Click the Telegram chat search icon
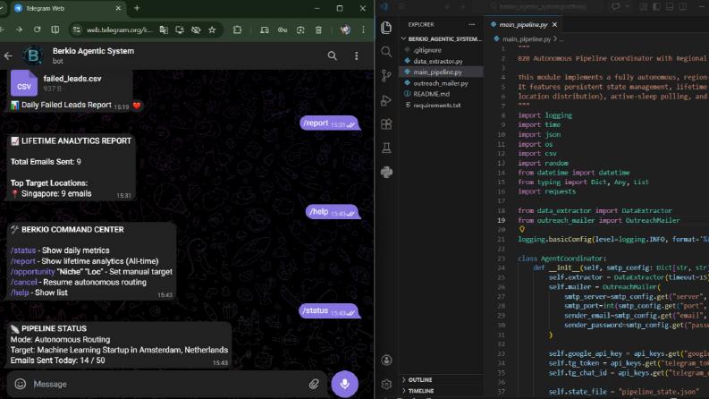 [x=333, y=55]
